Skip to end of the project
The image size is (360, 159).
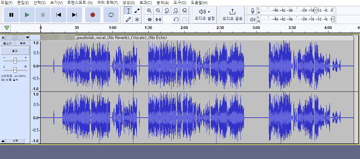click(74, 15)
